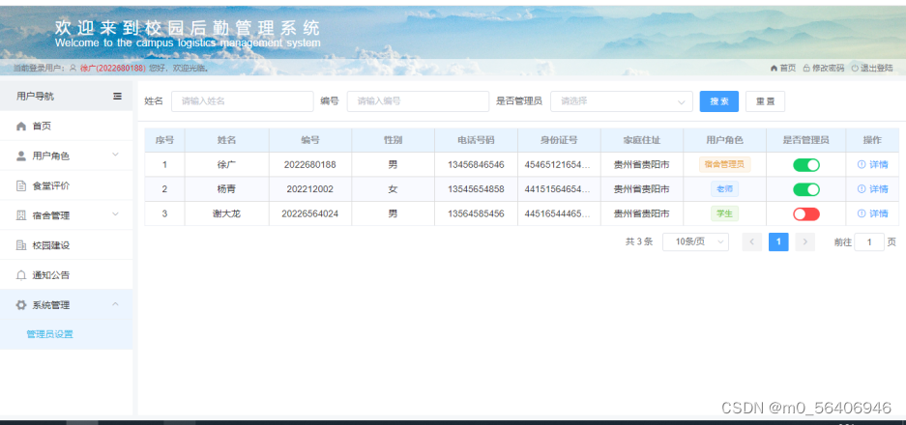Open the 10条/页 page size dropdown
Image resolution: width=906 pixels, height=425 pixels.
coord(695,241)
